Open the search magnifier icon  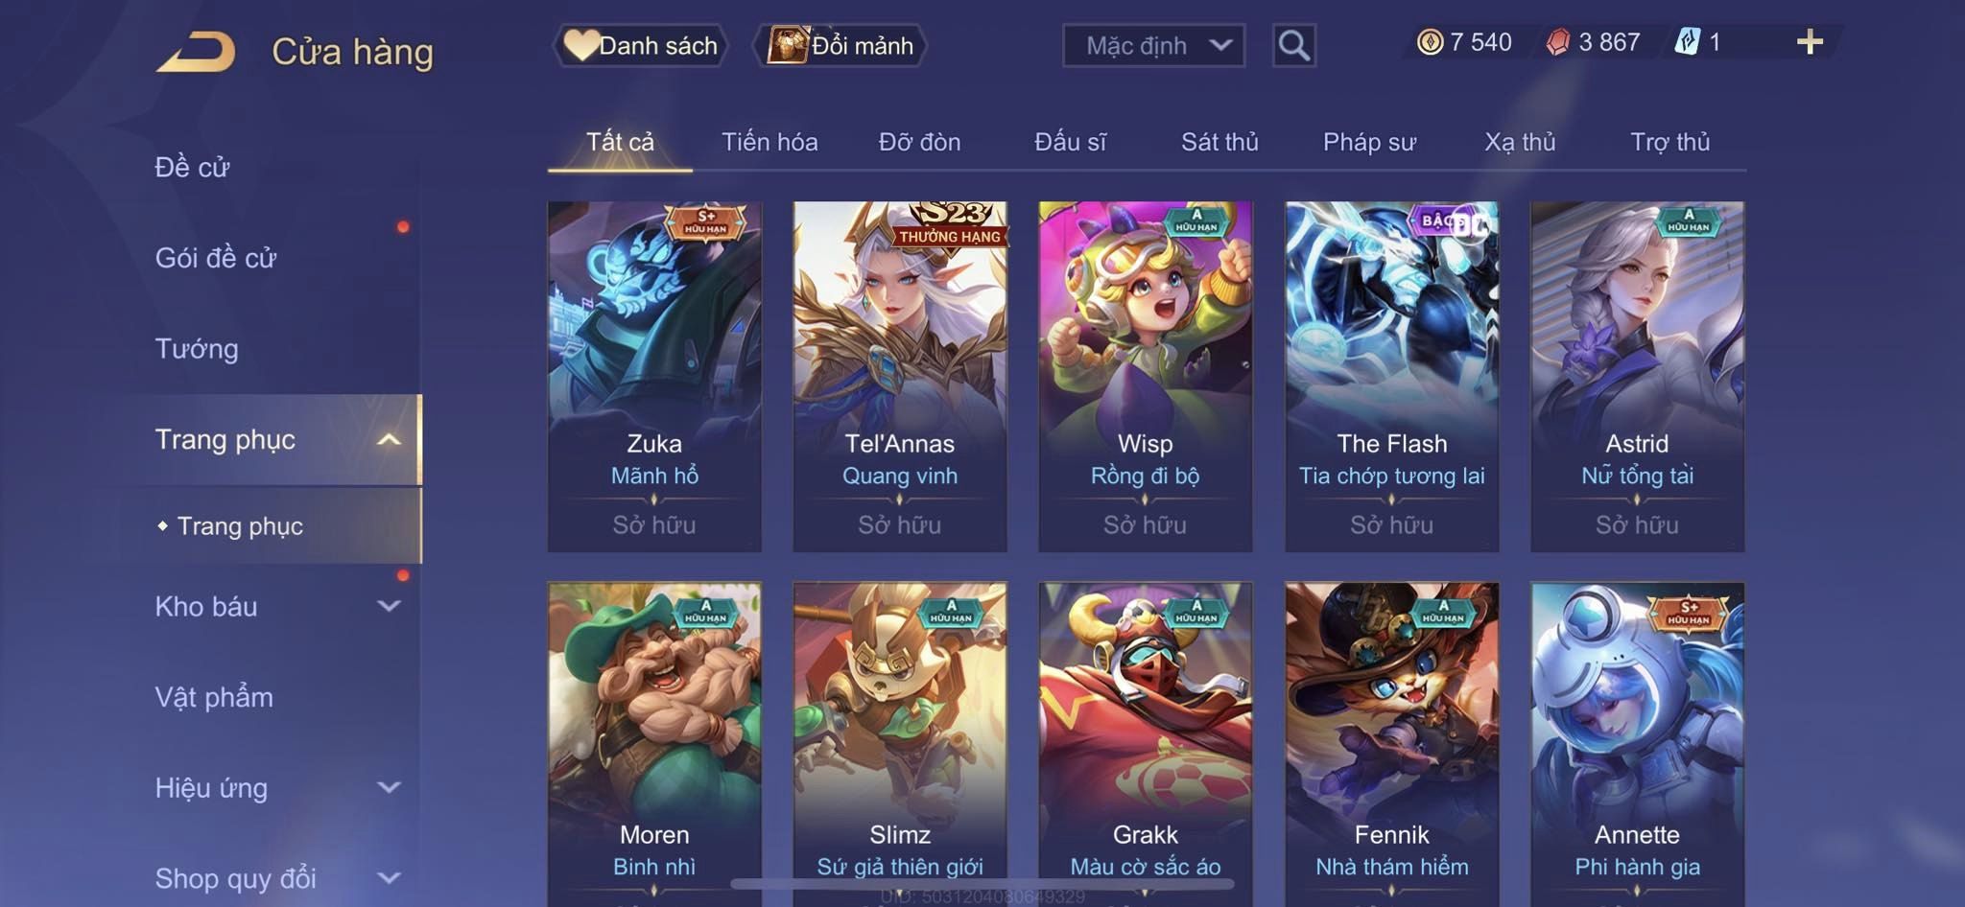pyautogui.click(x=1293, y=45)
